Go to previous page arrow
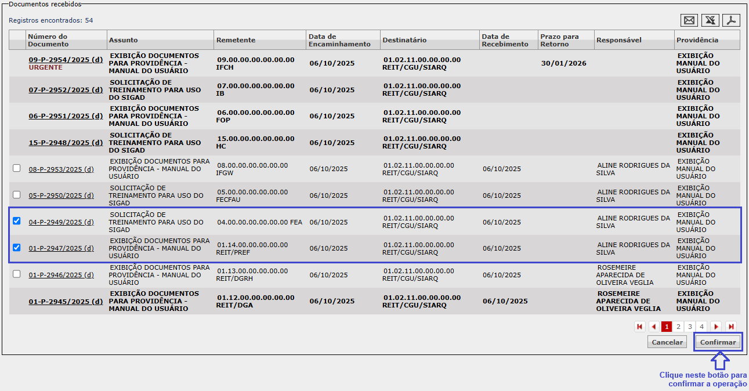 tap(654, 327)
